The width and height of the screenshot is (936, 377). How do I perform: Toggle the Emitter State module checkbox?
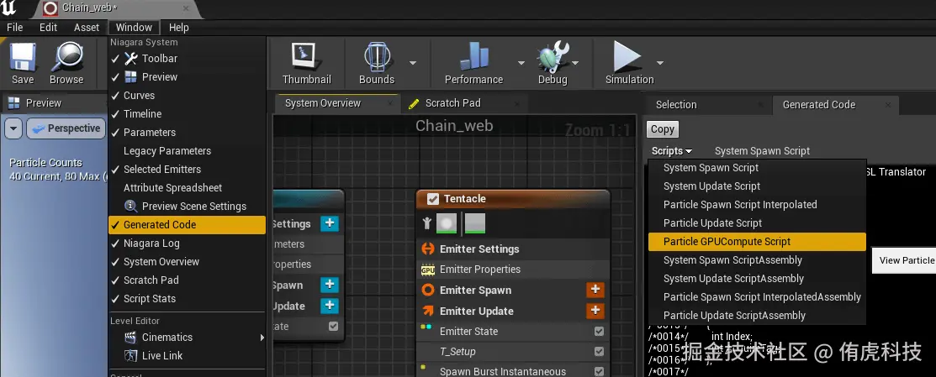[600, 332]
